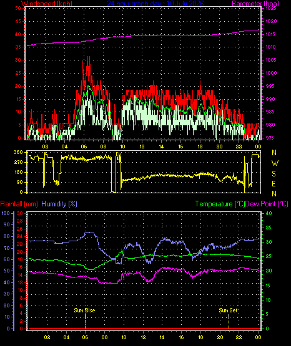Click the Barometer (hpa) axis title
Screen dimensions: 291x346
(255, 3)
